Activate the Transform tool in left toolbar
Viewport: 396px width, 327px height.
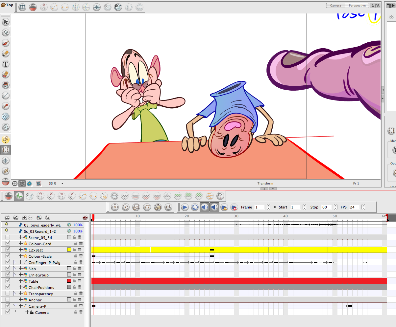click(x=5, y=150)
